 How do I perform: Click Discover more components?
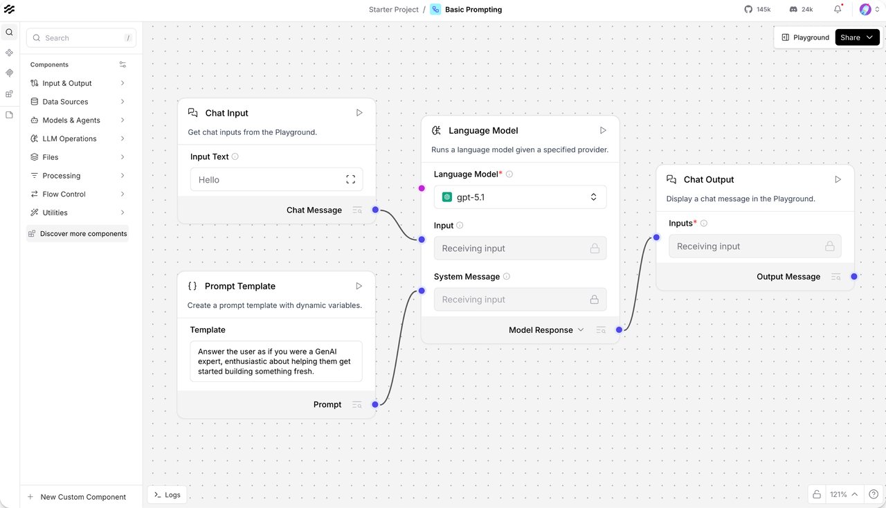click(78, 234)
